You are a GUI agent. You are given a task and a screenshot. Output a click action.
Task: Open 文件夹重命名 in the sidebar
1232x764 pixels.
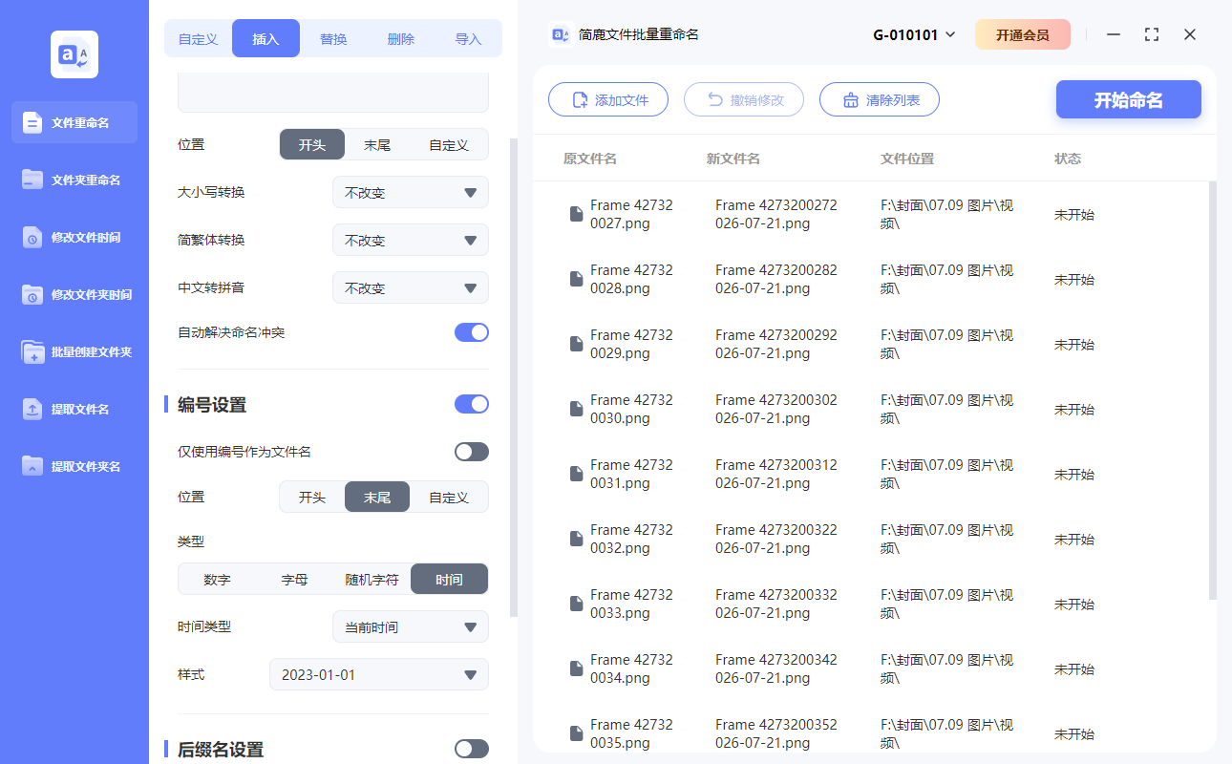coord(74,180)
